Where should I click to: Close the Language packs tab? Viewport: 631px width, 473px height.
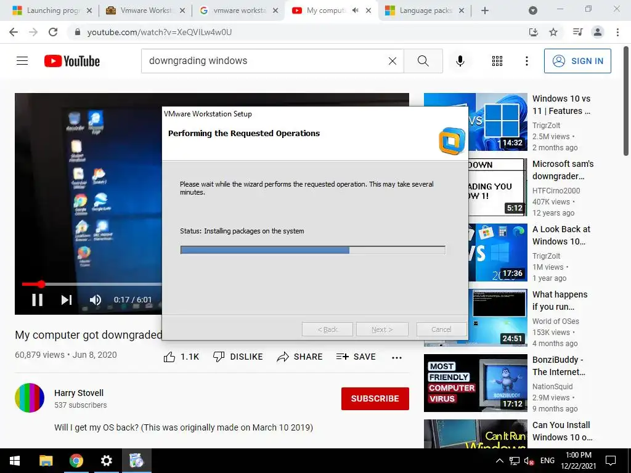462,10
